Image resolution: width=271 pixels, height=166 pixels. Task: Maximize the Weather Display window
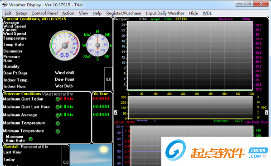coord(248,4)
